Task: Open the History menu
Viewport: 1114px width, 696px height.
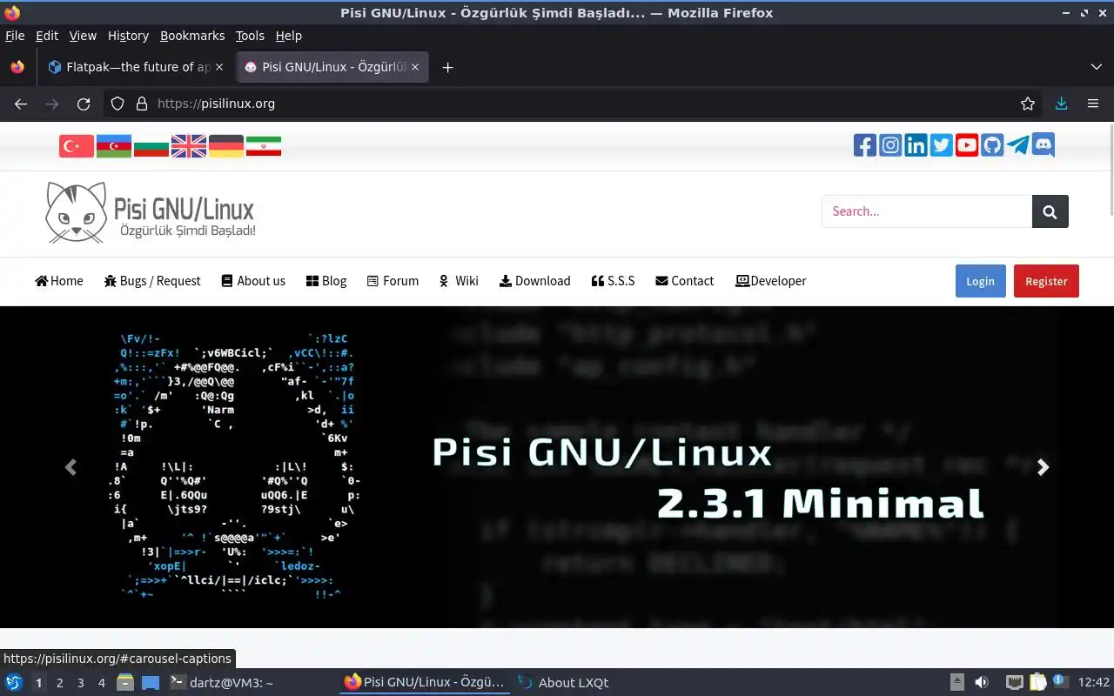Action: click(128, 36)
